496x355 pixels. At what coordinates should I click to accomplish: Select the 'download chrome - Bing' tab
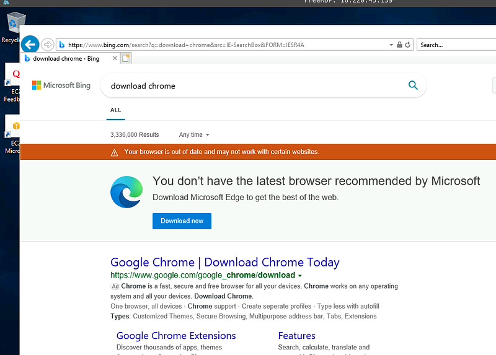point(66,58)
